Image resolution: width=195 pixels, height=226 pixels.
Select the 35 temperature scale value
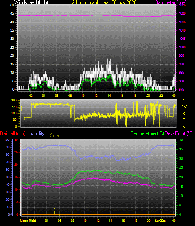point(181,149)
